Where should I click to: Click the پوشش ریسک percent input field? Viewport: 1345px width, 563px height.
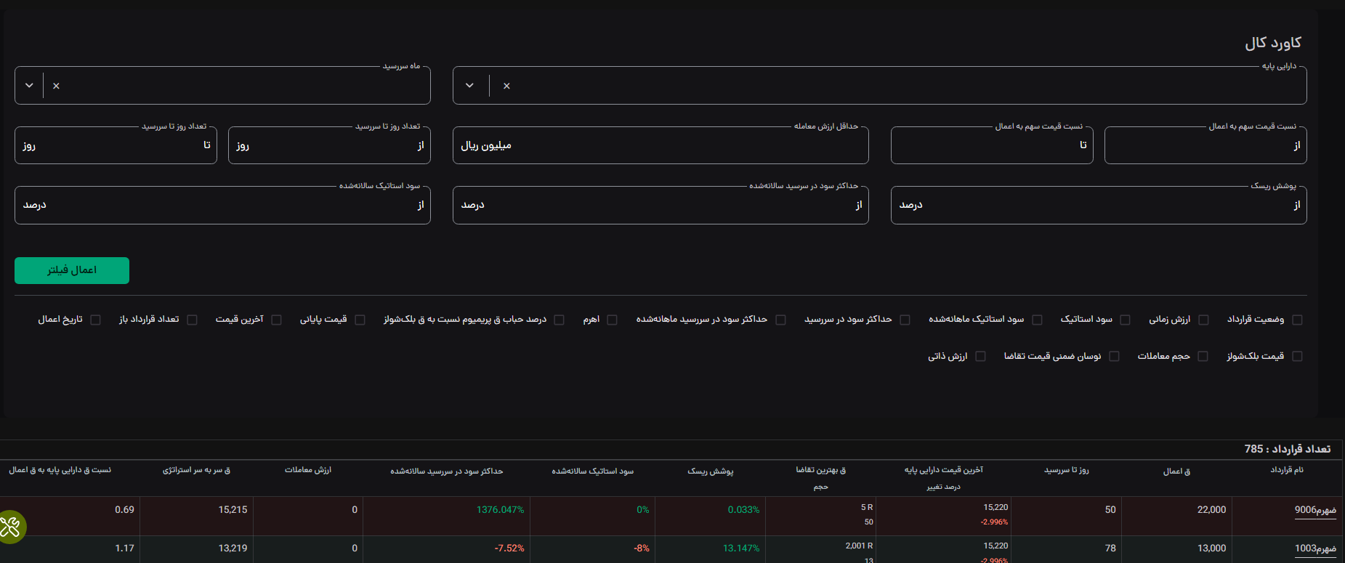[x=1099, y=206]
